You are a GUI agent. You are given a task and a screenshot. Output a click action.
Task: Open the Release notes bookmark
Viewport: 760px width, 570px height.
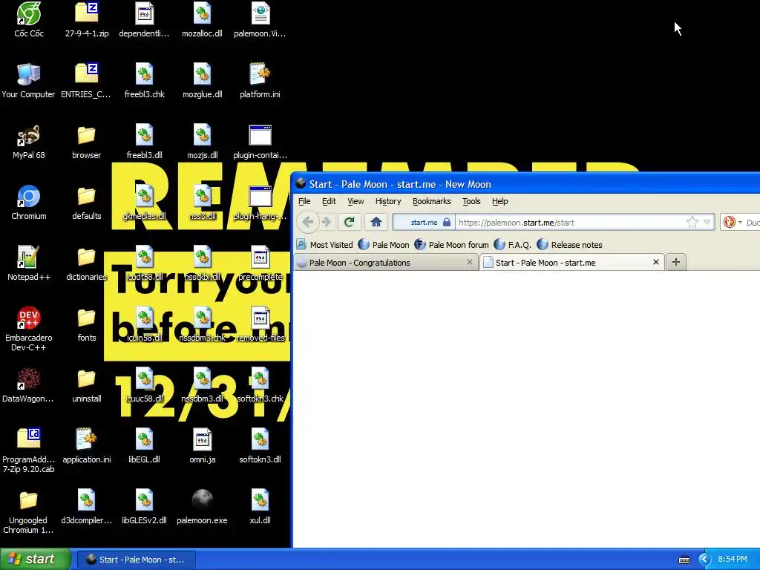[569, 245]
